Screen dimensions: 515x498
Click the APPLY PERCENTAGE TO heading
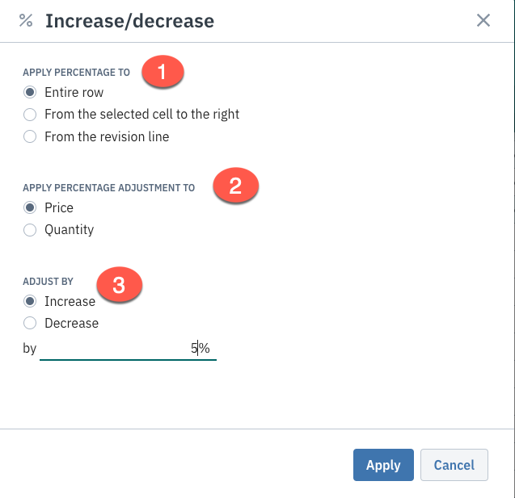[76, 72]
